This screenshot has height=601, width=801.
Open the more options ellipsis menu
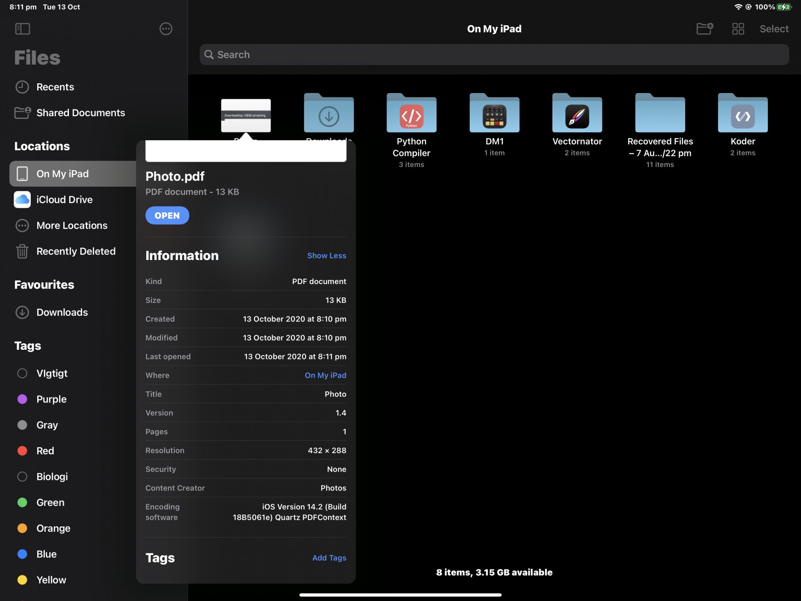pyautogui.click(x=166, y=28)
